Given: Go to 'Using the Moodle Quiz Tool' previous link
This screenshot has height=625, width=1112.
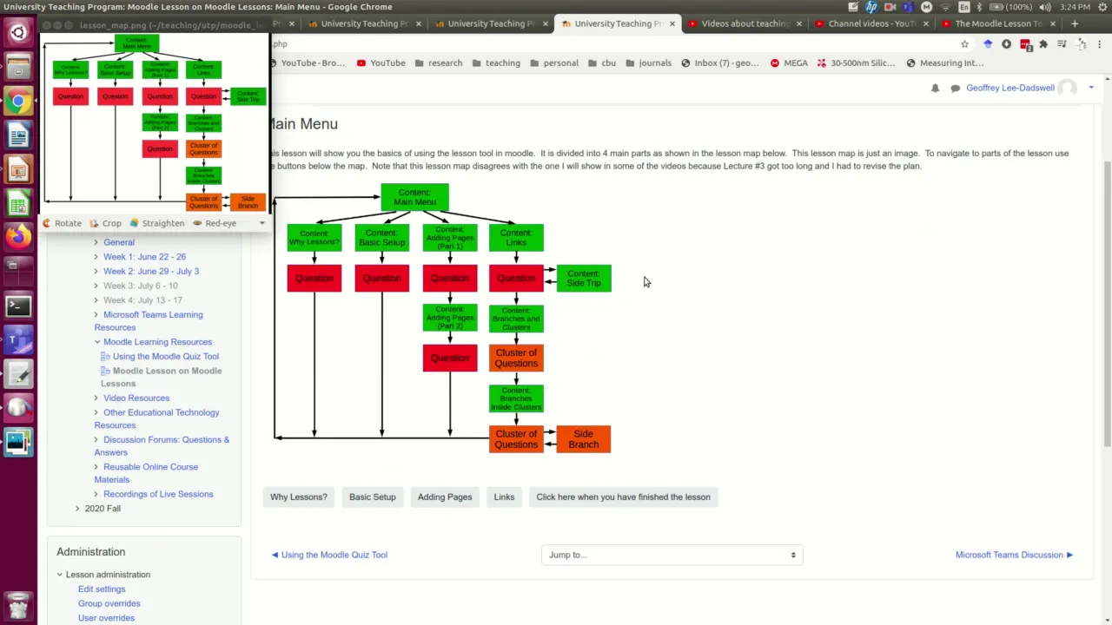Looking at the screenshot, I should click(329, 555).
